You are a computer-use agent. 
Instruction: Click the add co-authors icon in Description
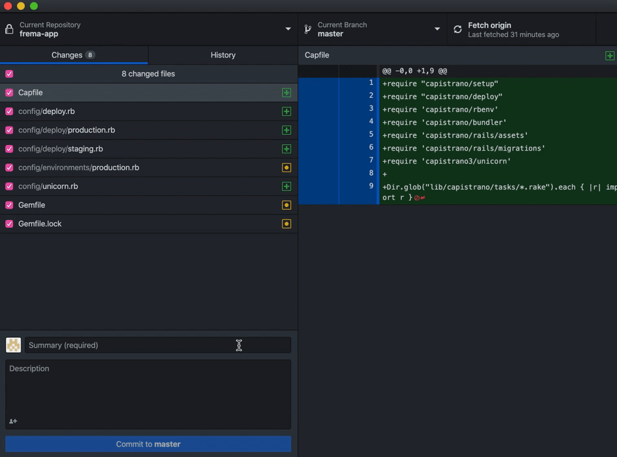(13, 421)
